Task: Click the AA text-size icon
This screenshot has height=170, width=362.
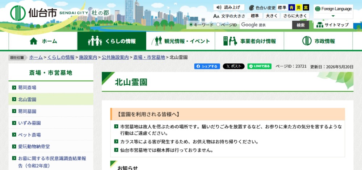Action: point(216,16)
